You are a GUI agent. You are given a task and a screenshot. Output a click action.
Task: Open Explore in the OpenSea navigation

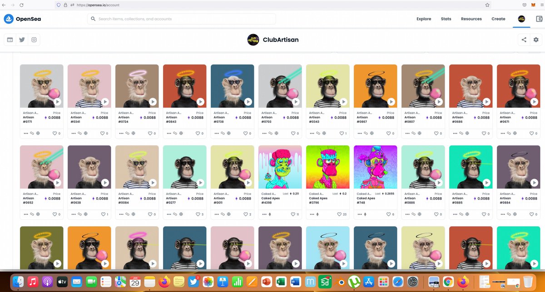coord(424,19)
